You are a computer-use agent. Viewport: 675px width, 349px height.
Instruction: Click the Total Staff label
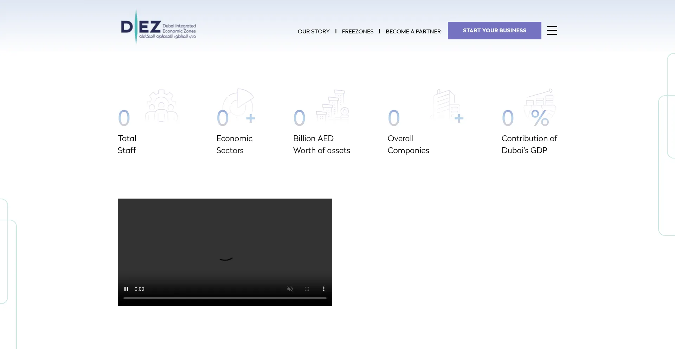127,144
